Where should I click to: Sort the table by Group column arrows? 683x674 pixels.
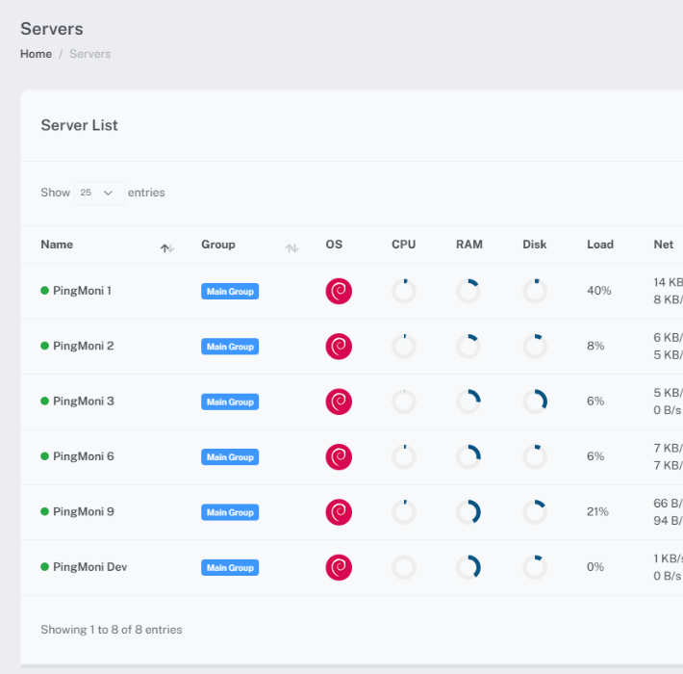point(291,248)
